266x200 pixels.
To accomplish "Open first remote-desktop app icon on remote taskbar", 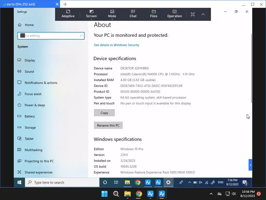I will (148, 182).
